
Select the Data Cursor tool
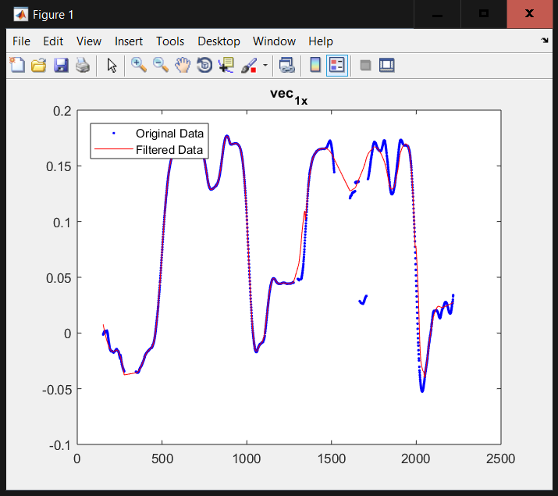226,65
